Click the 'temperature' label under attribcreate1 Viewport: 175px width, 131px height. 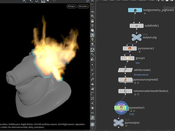click(x=141, y=75)
